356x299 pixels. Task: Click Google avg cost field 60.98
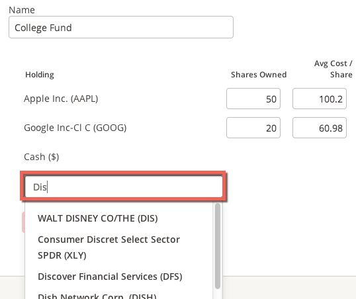tap(320, 128)
